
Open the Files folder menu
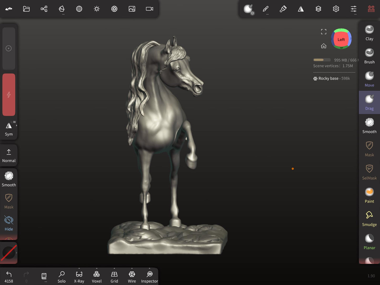pyautogui.click(x=26, y=9)
